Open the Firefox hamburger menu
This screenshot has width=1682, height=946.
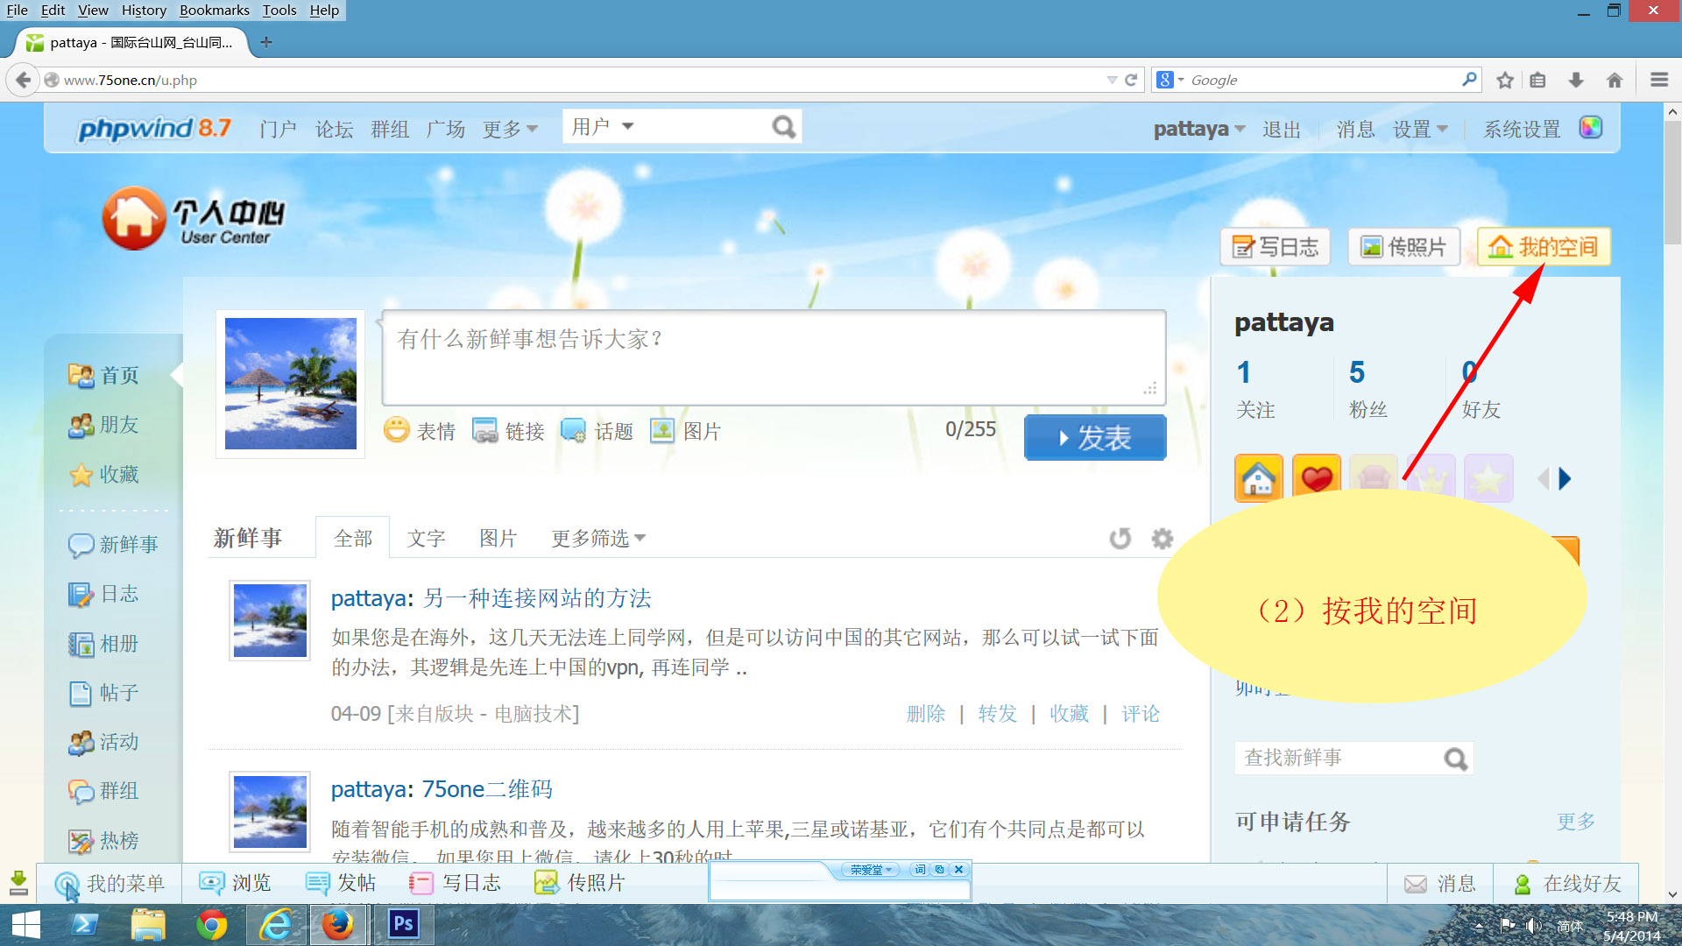(1659, 80)
